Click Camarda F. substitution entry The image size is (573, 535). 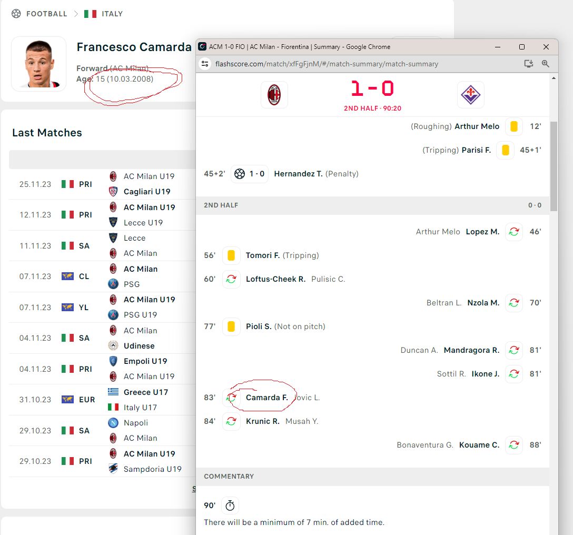point(267,397)
